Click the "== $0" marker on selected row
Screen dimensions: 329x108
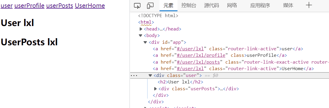[x=211, y=75]
